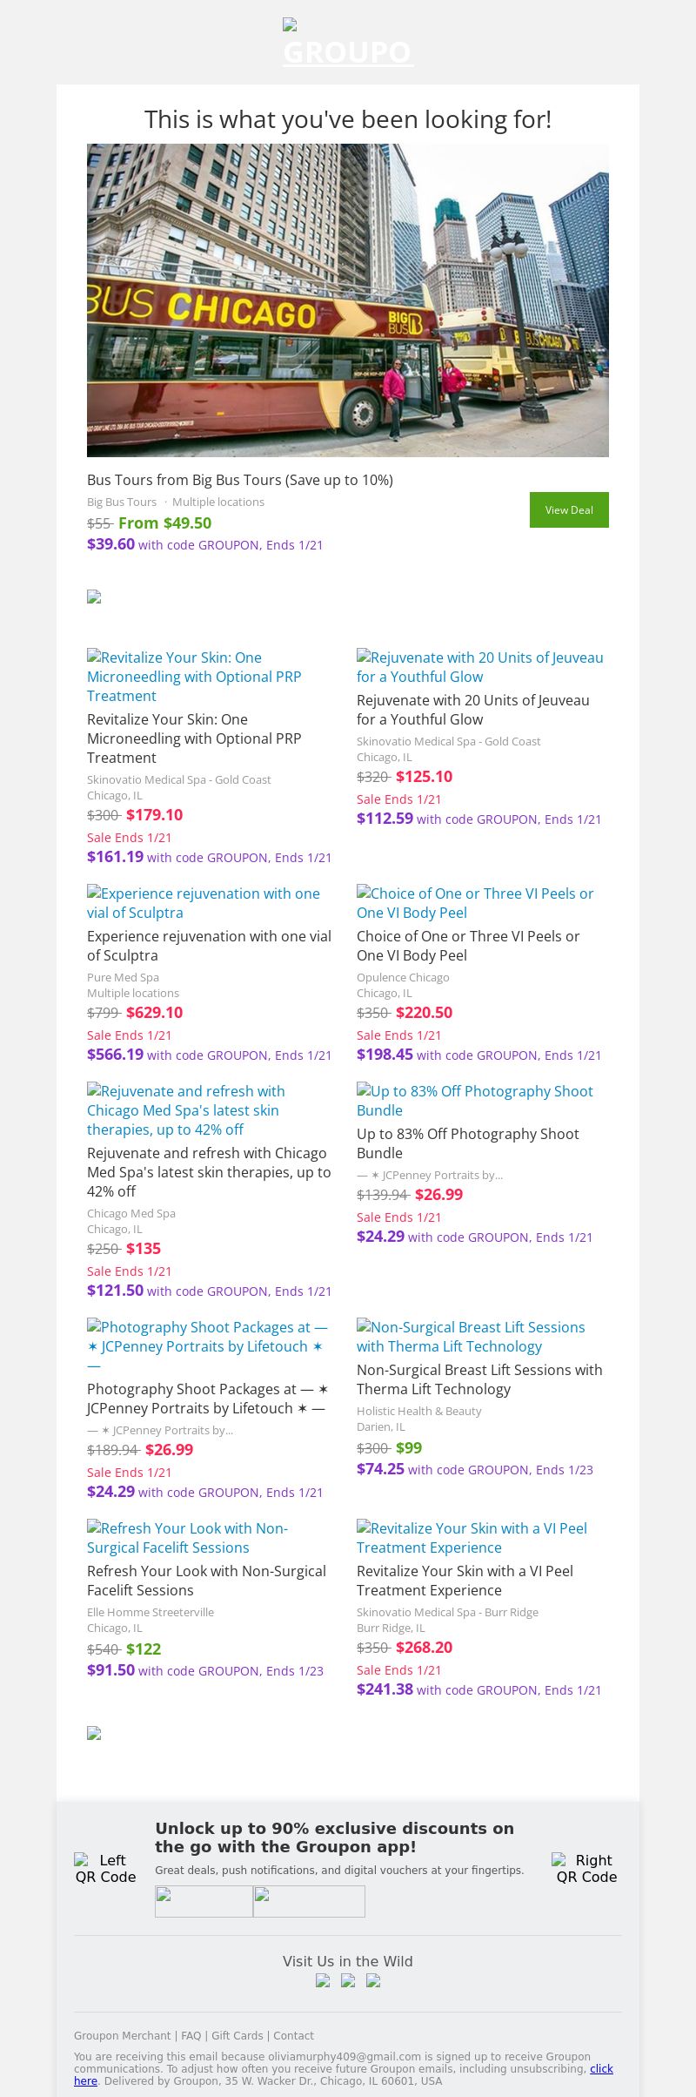Click the Contact footer link

(x=293, y=2035)
